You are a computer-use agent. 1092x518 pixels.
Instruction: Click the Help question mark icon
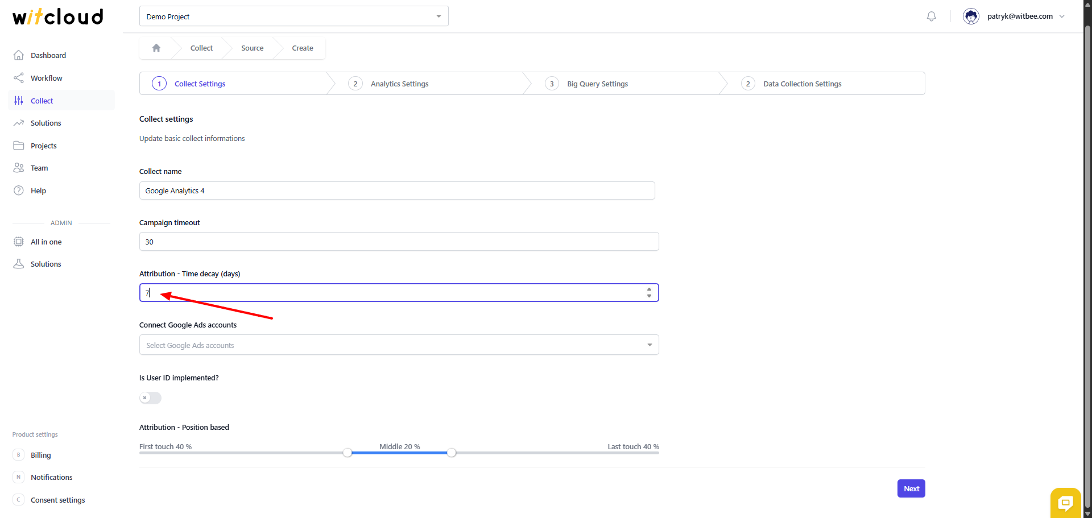point(19,190)
